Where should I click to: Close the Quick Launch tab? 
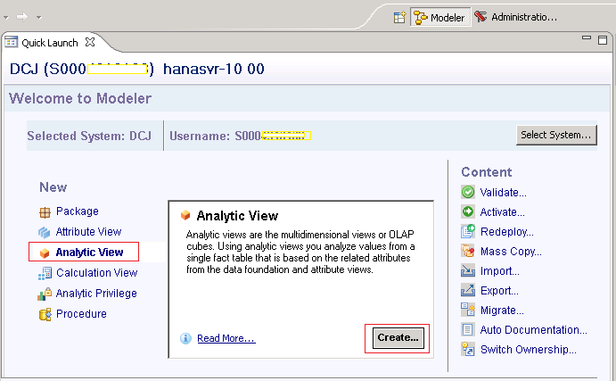point(89,42)
